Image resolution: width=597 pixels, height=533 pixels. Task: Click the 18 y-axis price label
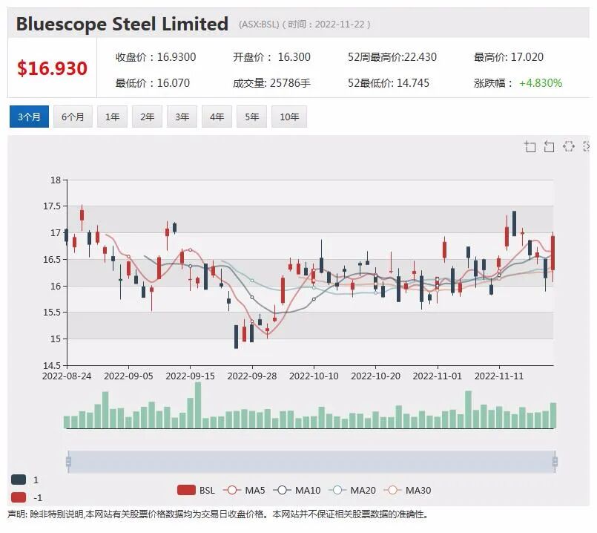click(x=56, y=180)
